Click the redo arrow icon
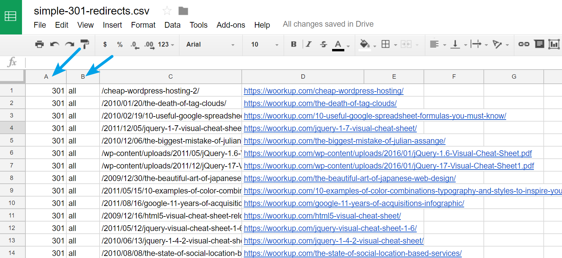562x258 pixels. click(70, 44)
